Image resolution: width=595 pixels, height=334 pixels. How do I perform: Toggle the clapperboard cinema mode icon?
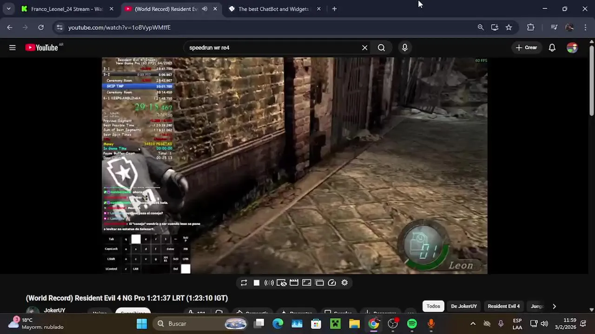[294, 283]
